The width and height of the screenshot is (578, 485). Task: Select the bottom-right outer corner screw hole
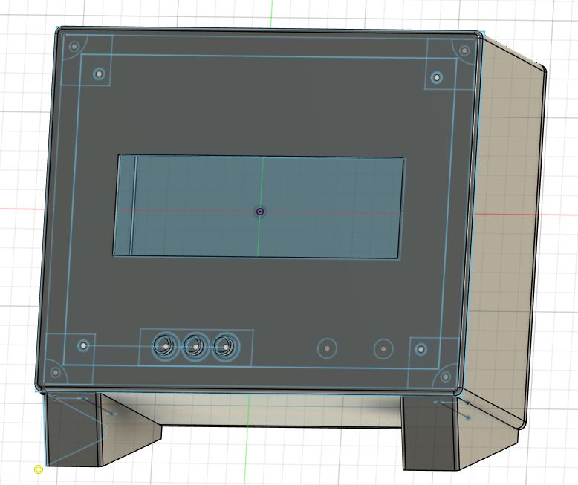(448, 376)
